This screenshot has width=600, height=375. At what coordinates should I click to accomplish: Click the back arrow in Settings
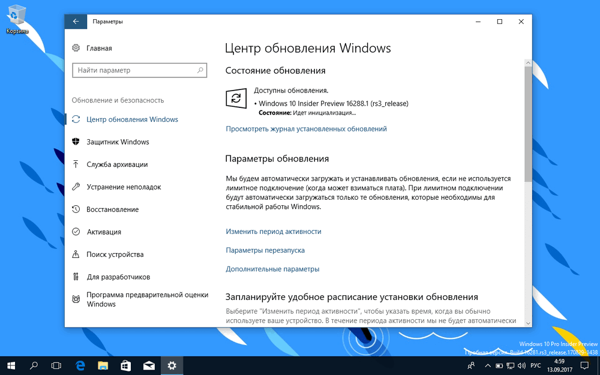tap(75, 21)
